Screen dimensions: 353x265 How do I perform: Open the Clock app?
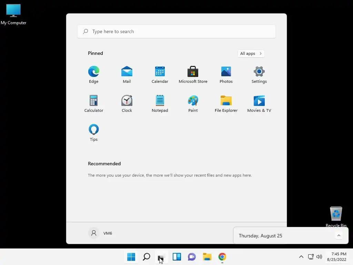point(127,104)
